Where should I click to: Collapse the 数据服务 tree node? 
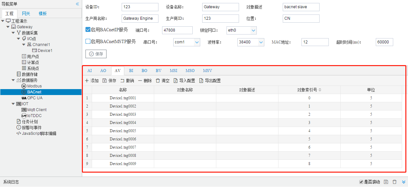pos(13,80)
